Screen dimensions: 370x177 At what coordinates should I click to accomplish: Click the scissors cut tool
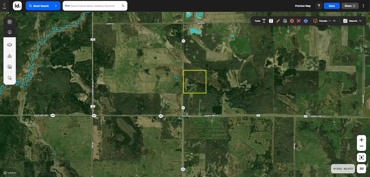[299, 21]
